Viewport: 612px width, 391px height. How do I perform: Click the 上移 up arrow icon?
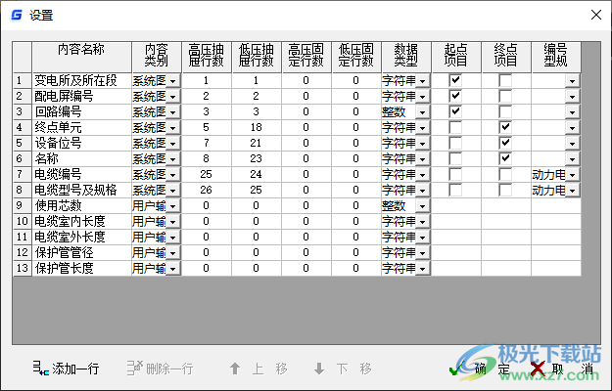[235, 369]
